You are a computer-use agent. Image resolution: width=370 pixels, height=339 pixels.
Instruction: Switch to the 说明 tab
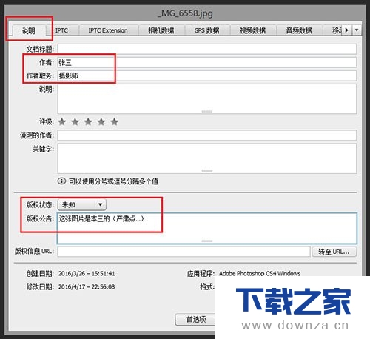(x=29, y=31)
